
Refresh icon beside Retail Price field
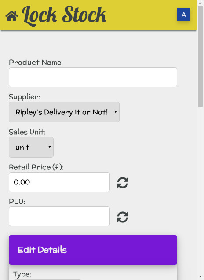tap(123, 183)
